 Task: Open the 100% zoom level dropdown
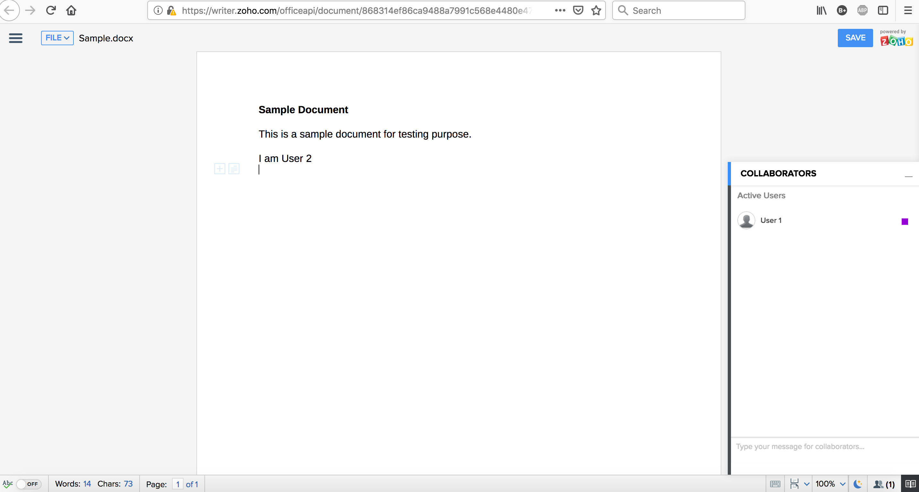830,484
